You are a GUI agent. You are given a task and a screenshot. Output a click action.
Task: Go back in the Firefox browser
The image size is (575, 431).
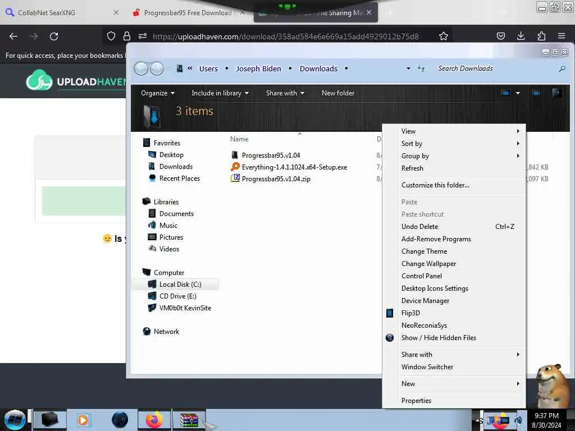13,36
